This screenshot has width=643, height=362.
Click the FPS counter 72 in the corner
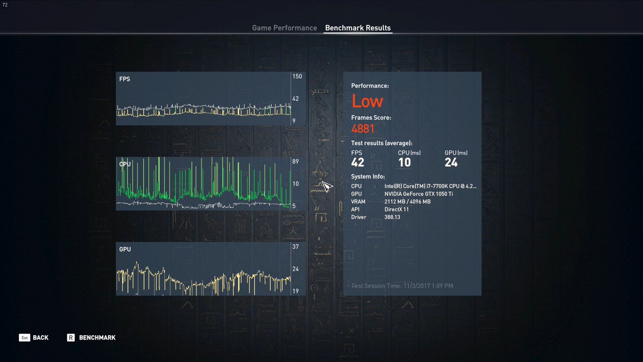pyautogui.click(x=5, y=4)
